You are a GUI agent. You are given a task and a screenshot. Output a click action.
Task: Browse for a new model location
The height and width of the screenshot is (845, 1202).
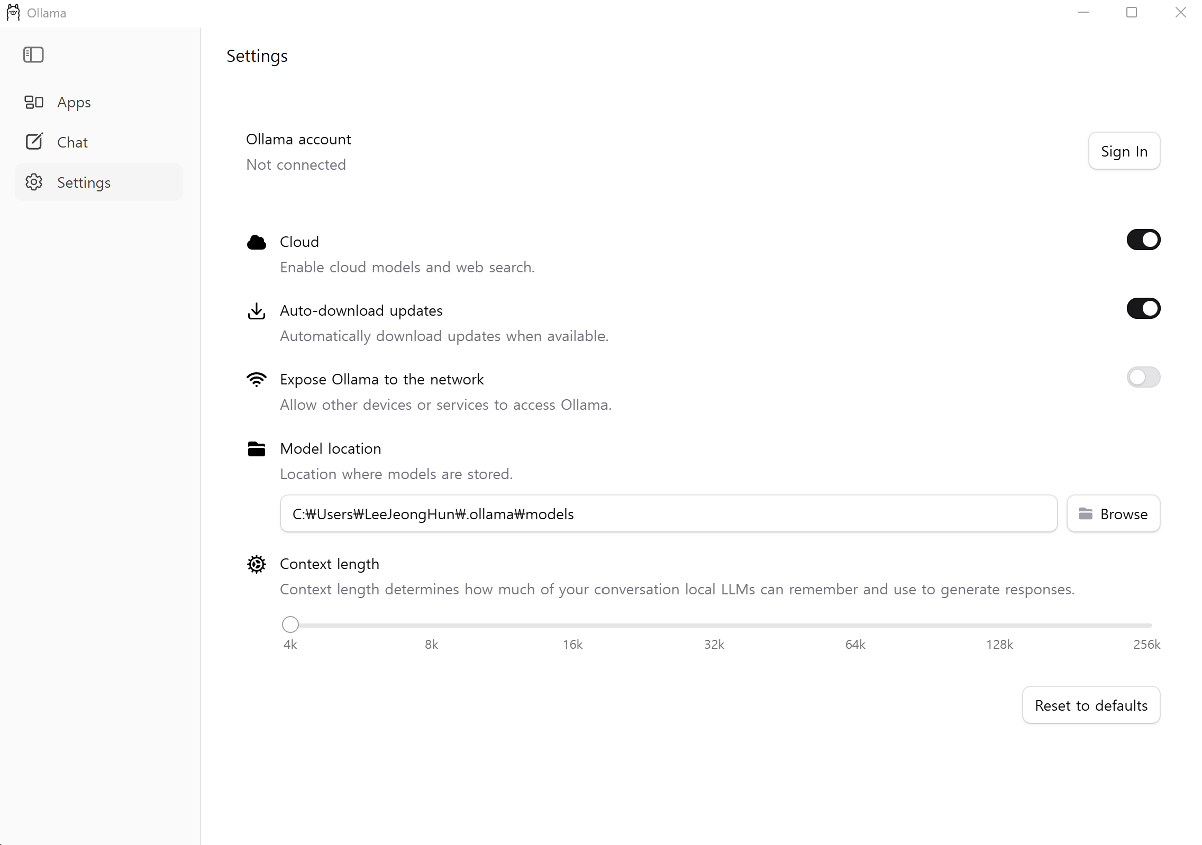coord(1113,514)
